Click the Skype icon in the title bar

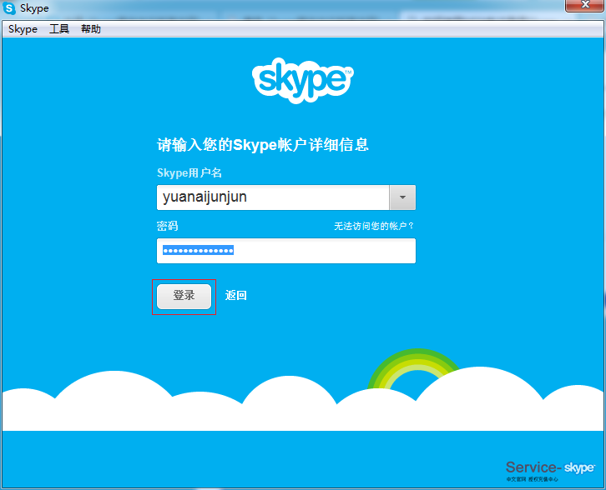(10, 8)
